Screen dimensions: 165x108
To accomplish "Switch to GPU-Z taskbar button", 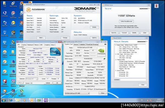I will (39, 100).
